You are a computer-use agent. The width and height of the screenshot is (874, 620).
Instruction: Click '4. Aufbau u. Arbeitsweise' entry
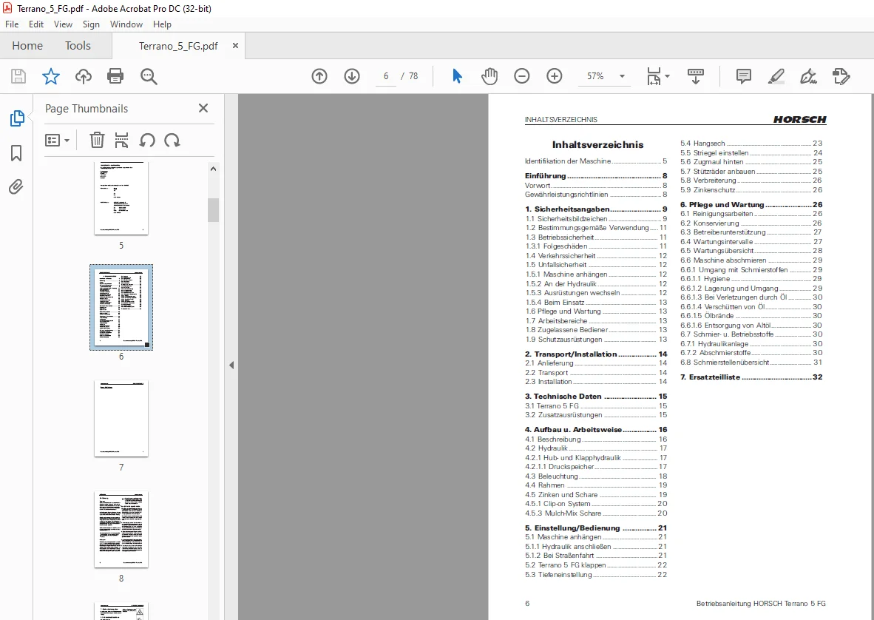[595, 430]
